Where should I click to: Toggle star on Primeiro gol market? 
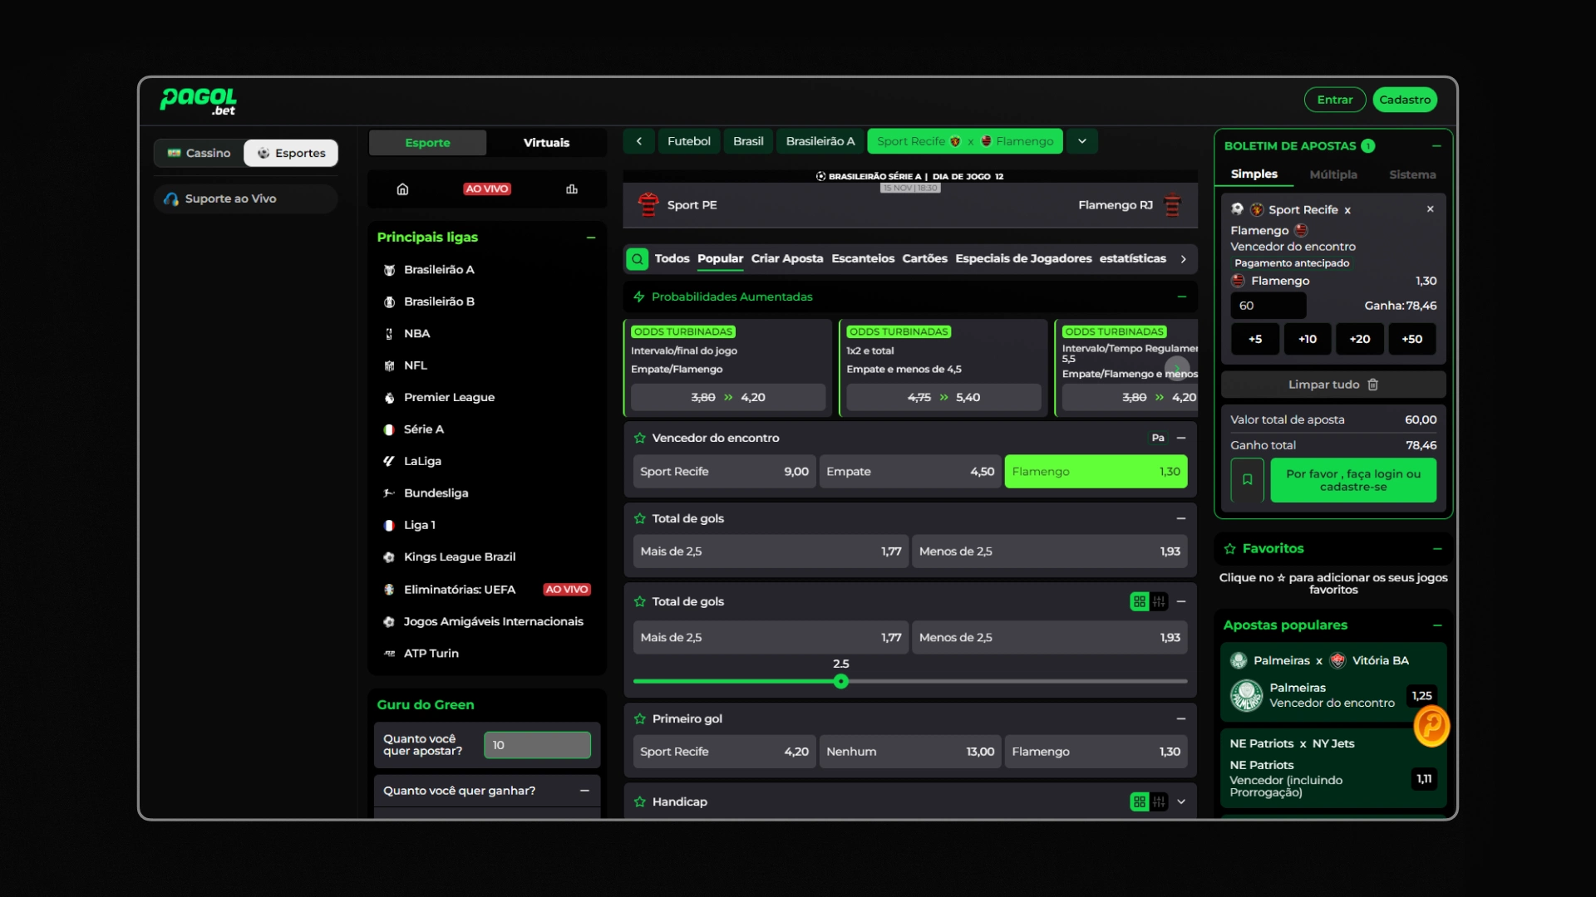coord(639,718)
